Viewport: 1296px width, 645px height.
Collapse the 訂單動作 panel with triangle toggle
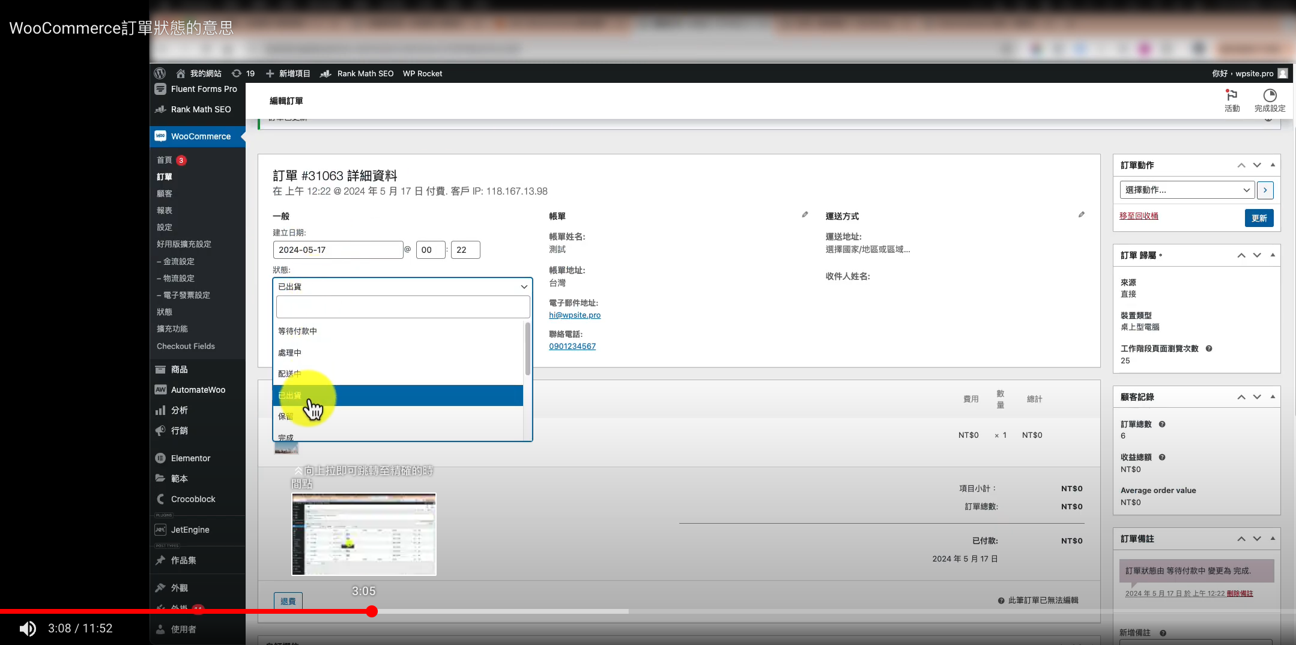click(x=1273, y=165)
